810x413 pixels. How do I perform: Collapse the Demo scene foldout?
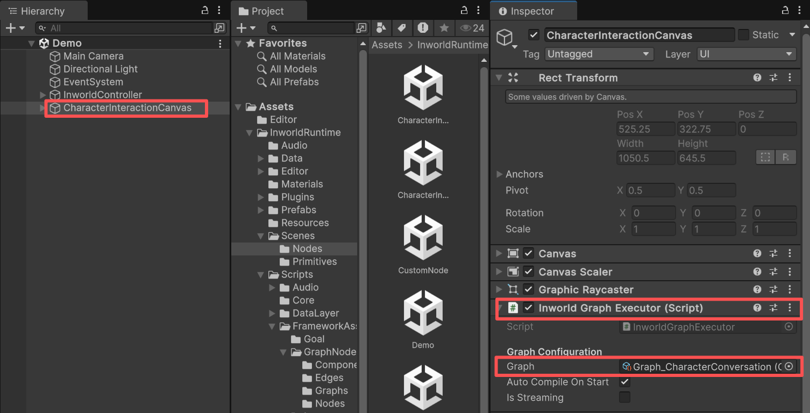click(31, 44)
